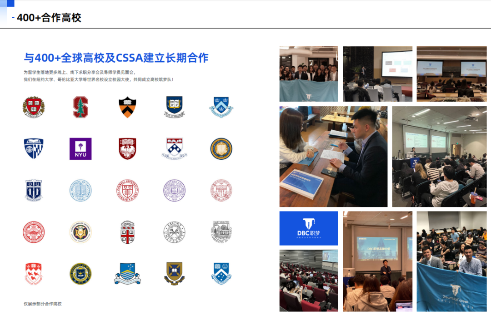This screenshot has height=315, width=491.
Task: Select the Stanford tree S logo
Action: pos(80,107)
